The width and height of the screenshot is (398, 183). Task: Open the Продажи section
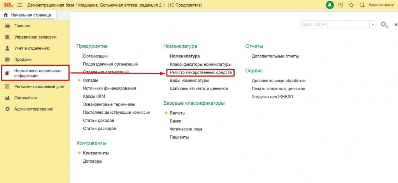pos(23,60)
